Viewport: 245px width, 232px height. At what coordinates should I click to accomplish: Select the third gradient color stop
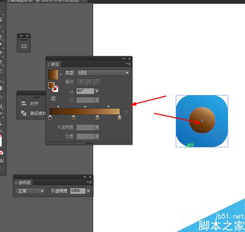click(x=98, y=117)
